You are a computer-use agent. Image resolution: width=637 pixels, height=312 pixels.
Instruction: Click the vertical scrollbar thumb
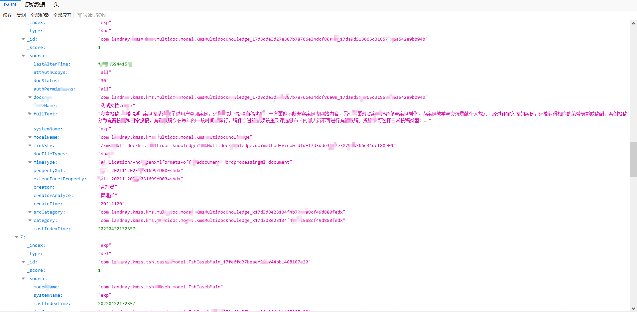pos(633,159)
